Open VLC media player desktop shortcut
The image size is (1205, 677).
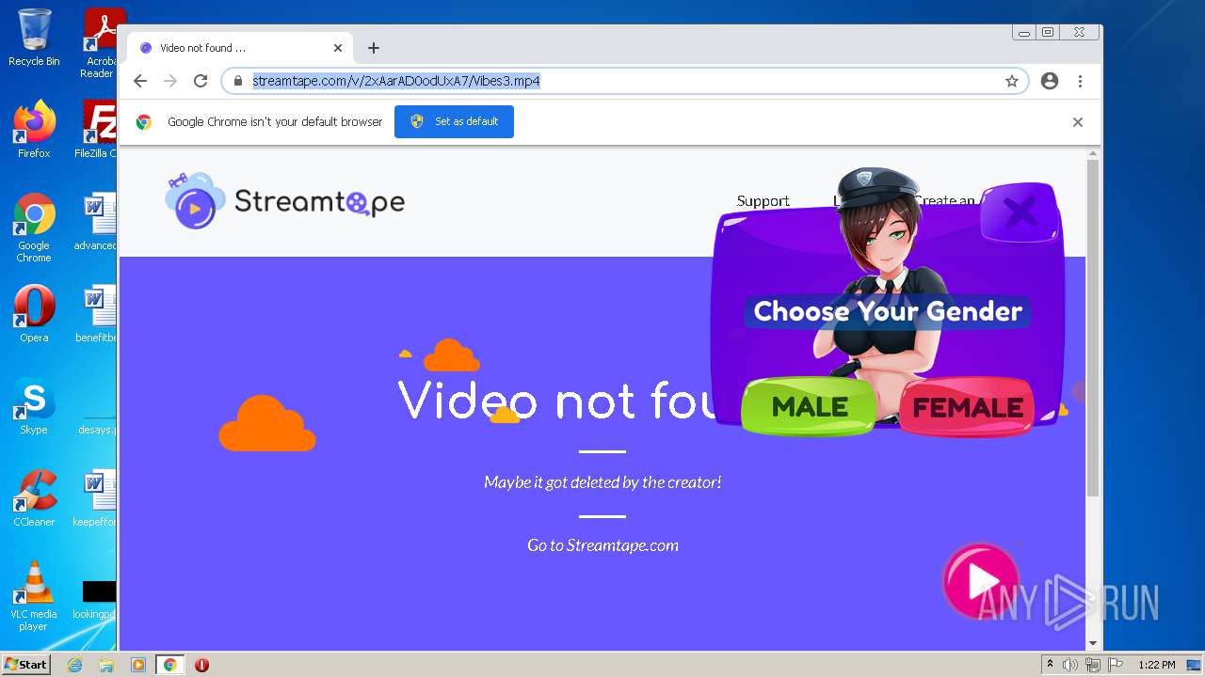(x=34, y=595)
